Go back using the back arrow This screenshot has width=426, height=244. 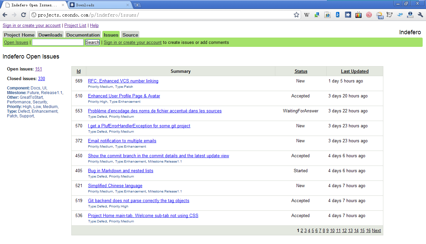click(5, 15)
